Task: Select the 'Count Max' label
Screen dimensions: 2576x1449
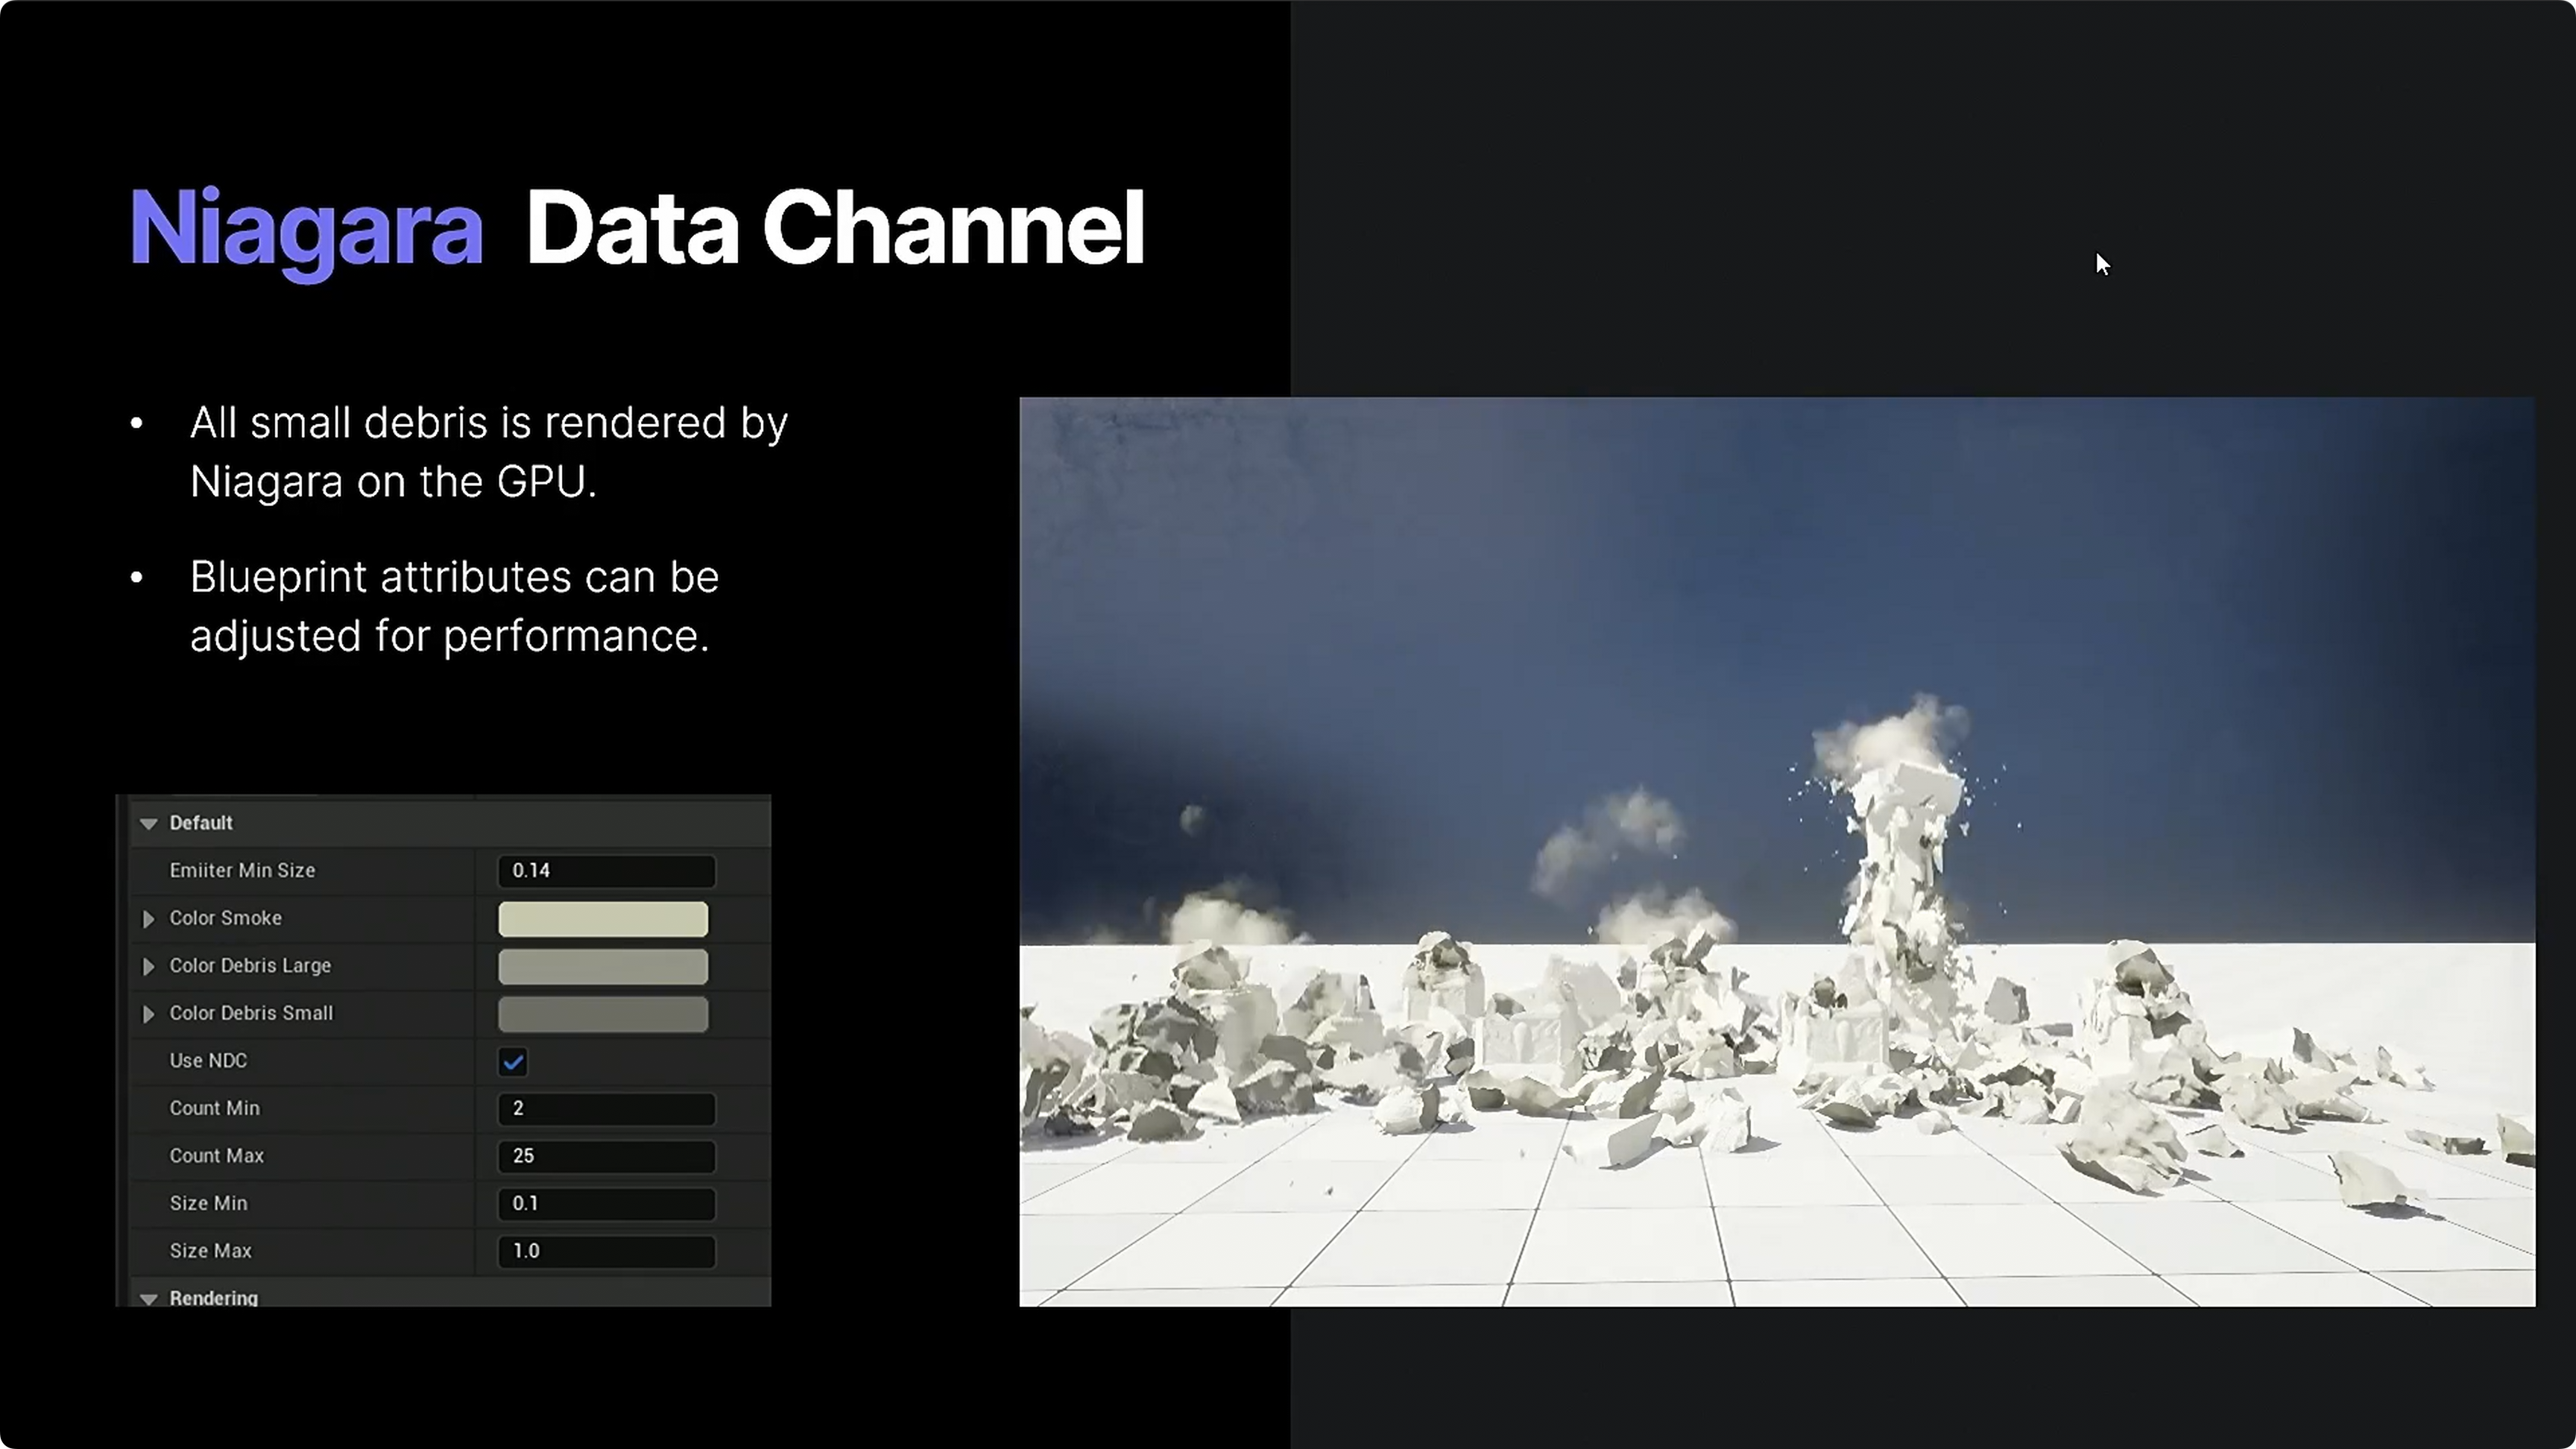Action: [x=216, y=1156]
